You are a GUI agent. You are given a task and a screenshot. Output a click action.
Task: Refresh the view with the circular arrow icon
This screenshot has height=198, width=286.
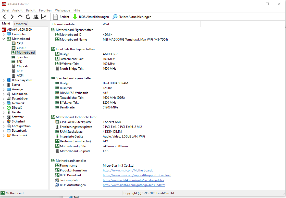(28, 17)
